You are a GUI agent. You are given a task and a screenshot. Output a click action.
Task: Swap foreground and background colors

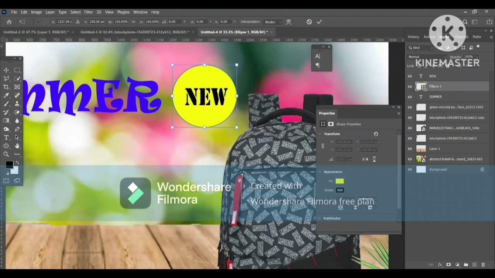click(x=17, y=163)
